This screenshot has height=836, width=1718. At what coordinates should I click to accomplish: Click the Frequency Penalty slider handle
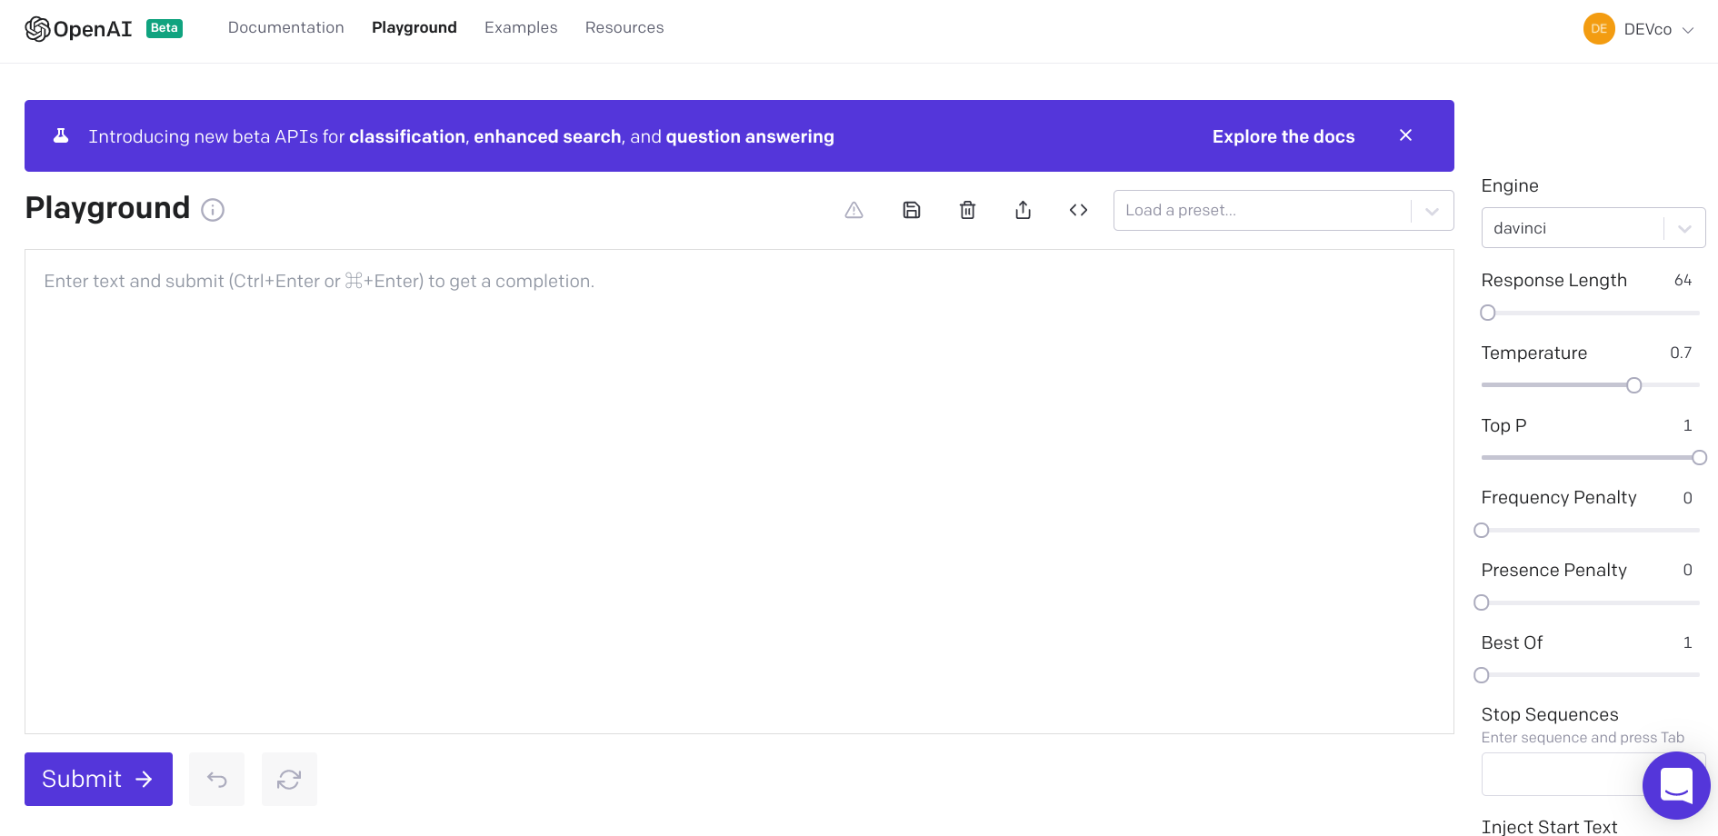pos(1482,531)
